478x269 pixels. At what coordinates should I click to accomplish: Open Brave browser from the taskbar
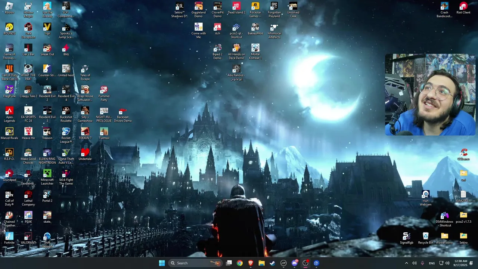(251, 263)
